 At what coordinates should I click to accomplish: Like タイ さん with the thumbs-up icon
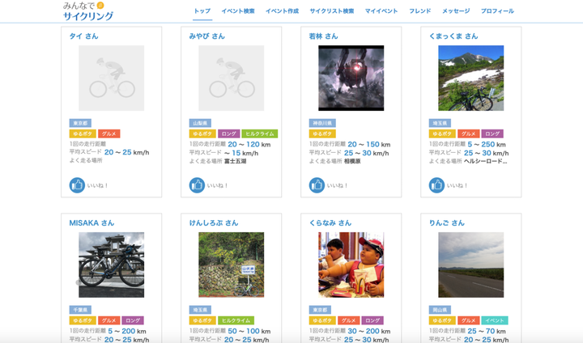click(x=77, y=185)
